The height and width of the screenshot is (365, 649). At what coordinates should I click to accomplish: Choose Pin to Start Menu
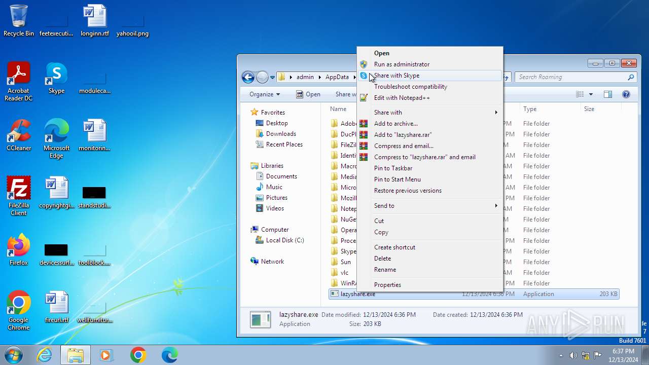click(430, 179)
